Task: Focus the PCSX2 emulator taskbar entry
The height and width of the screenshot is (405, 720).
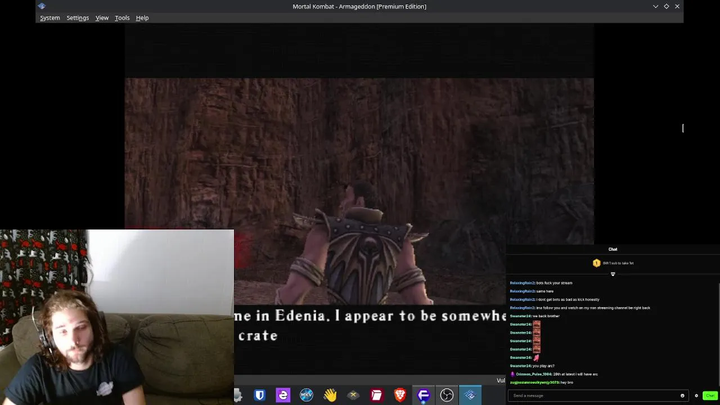Action: click(470, 395)
